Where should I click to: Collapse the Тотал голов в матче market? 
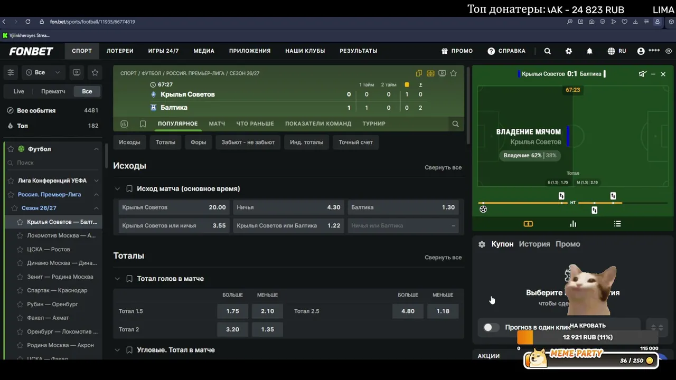(x=117, y=279)
